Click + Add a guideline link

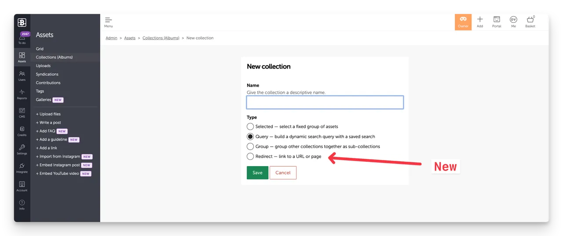pos(51,140)
